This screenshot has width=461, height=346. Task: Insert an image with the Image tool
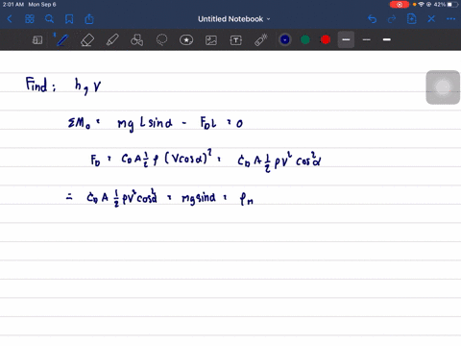(x=211, y=40)
